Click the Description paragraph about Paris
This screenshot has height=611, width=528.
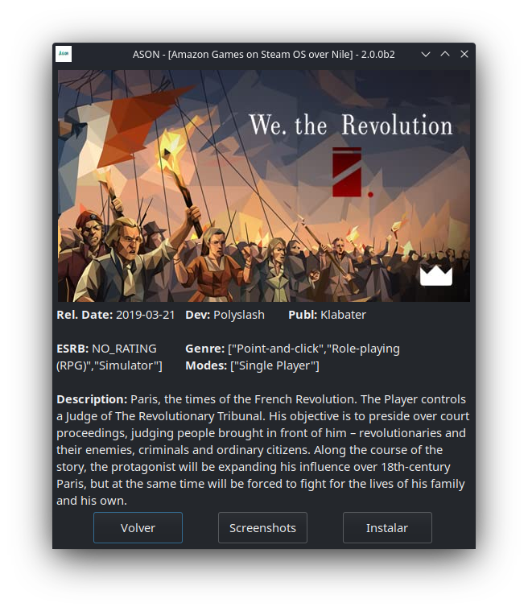[263, 450]
